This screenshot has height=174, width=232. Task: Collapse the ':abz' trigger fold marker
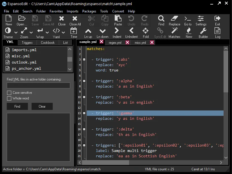tap(84, 59)
